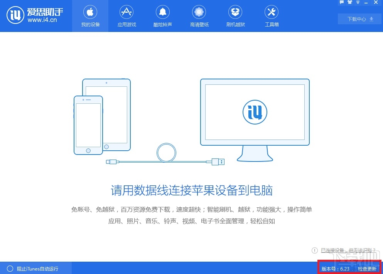Viewport: 383px width, 274px height.
Task: Click the skin change shirt icon
Action: coord(350,2)
